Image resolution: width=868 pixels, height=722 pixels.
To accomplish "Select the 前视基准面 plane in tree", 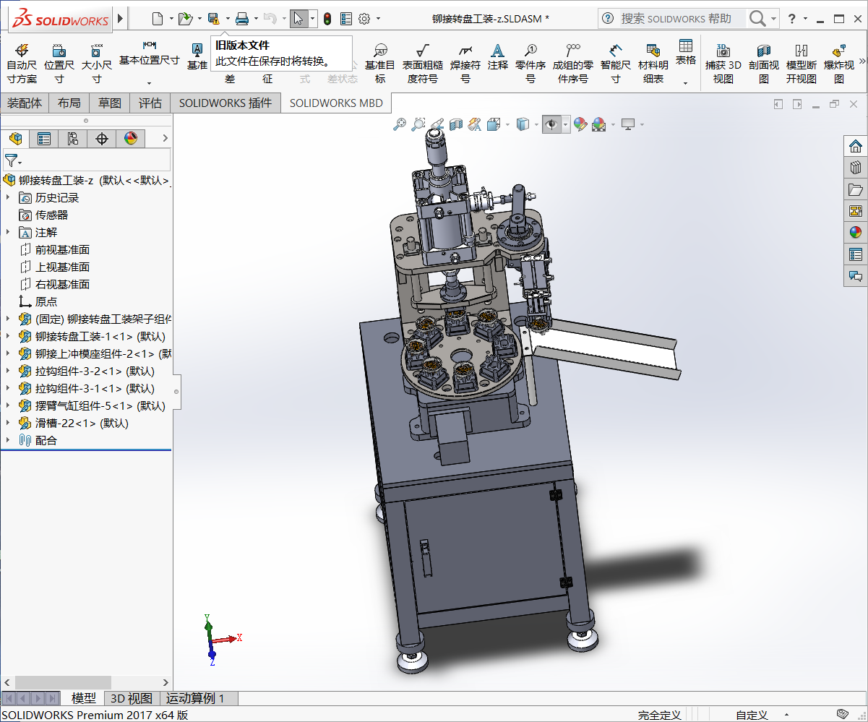I will (62, 249).
